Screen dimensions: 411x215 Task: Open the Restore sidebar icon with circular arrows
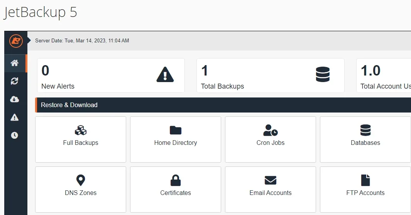pos(15,81)
